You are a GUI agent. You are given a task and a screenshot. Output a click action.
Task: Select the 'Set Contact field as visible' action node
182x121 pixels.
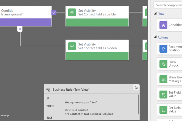pos(97,16)
